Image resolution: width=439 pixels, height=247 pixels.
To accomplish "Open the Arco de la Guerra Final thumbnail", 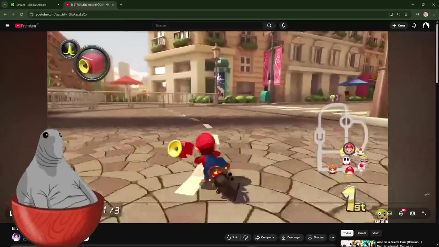I will pos(358,243).
